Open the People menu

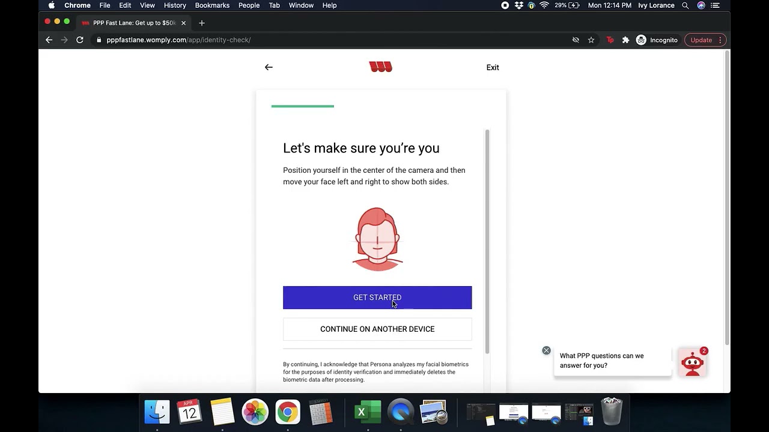[249, 5]
